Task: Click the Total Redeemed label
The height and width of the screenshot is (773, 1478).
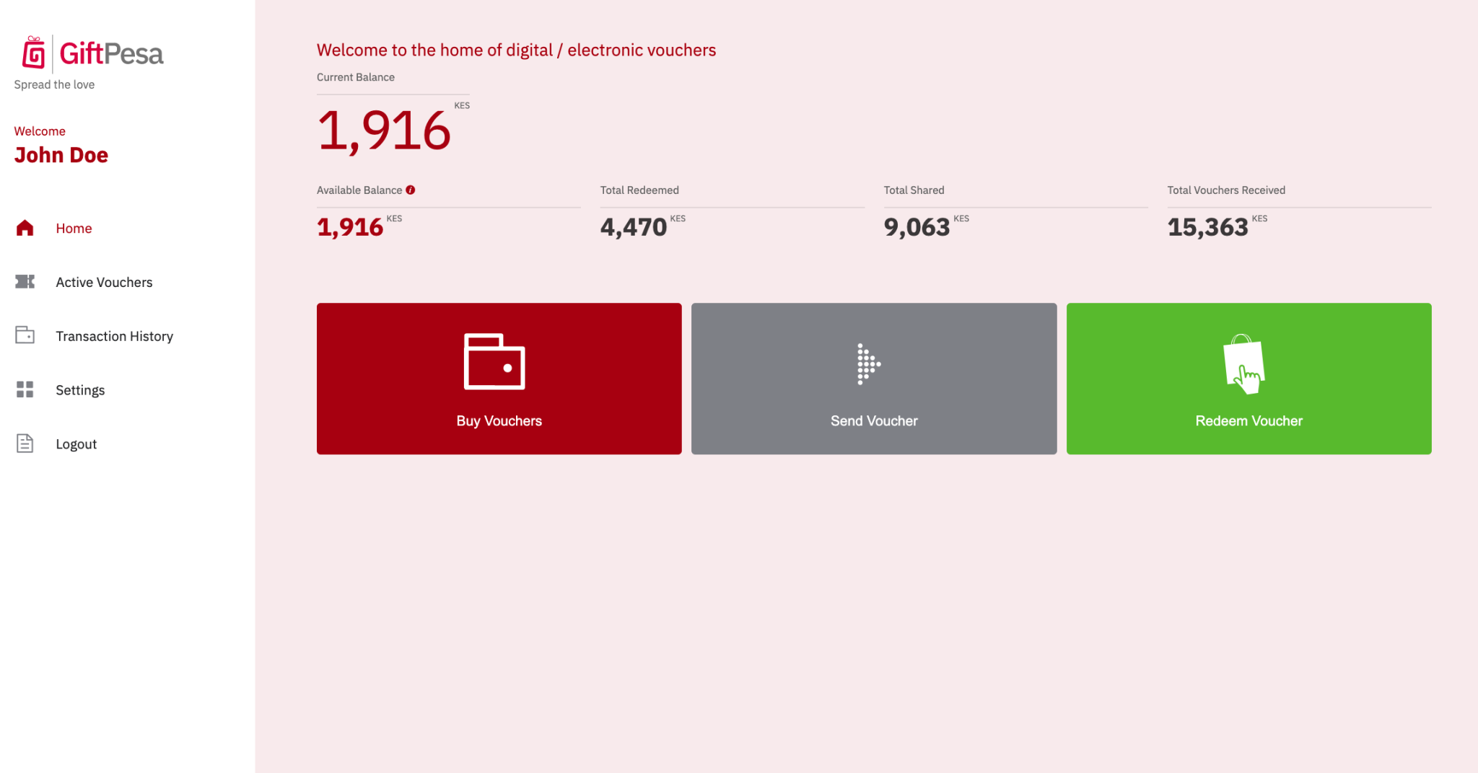Action: 639,190
